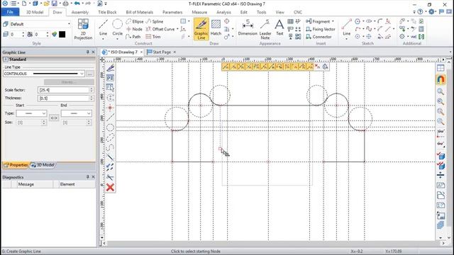This screenshot has width=454, height=255.
Task: Open the Dimension tool
Action: [248, 28]
